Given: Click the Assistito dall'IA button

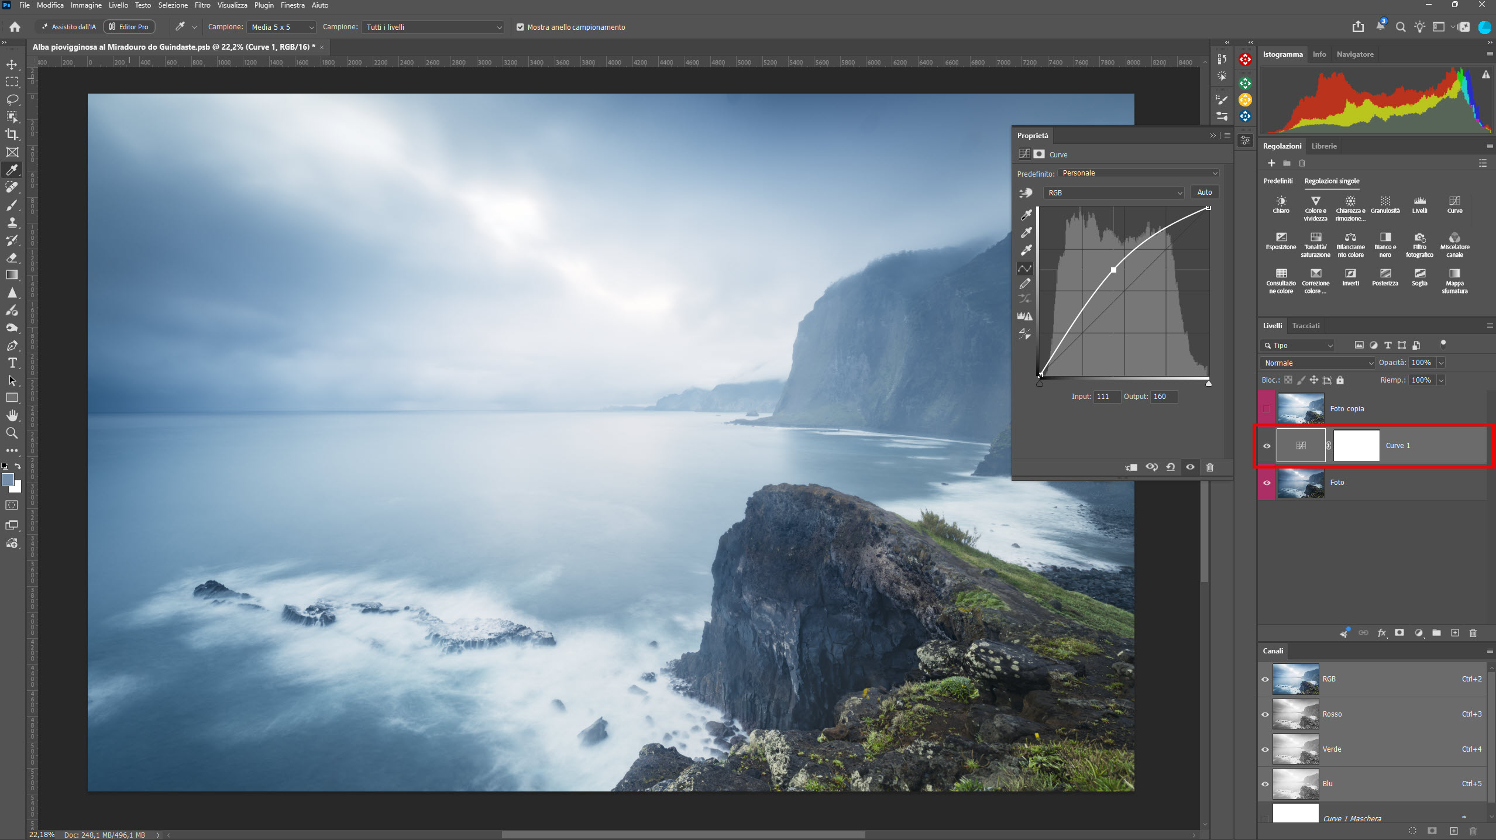Looking at the screenshot, I should (x=68, y=27).
